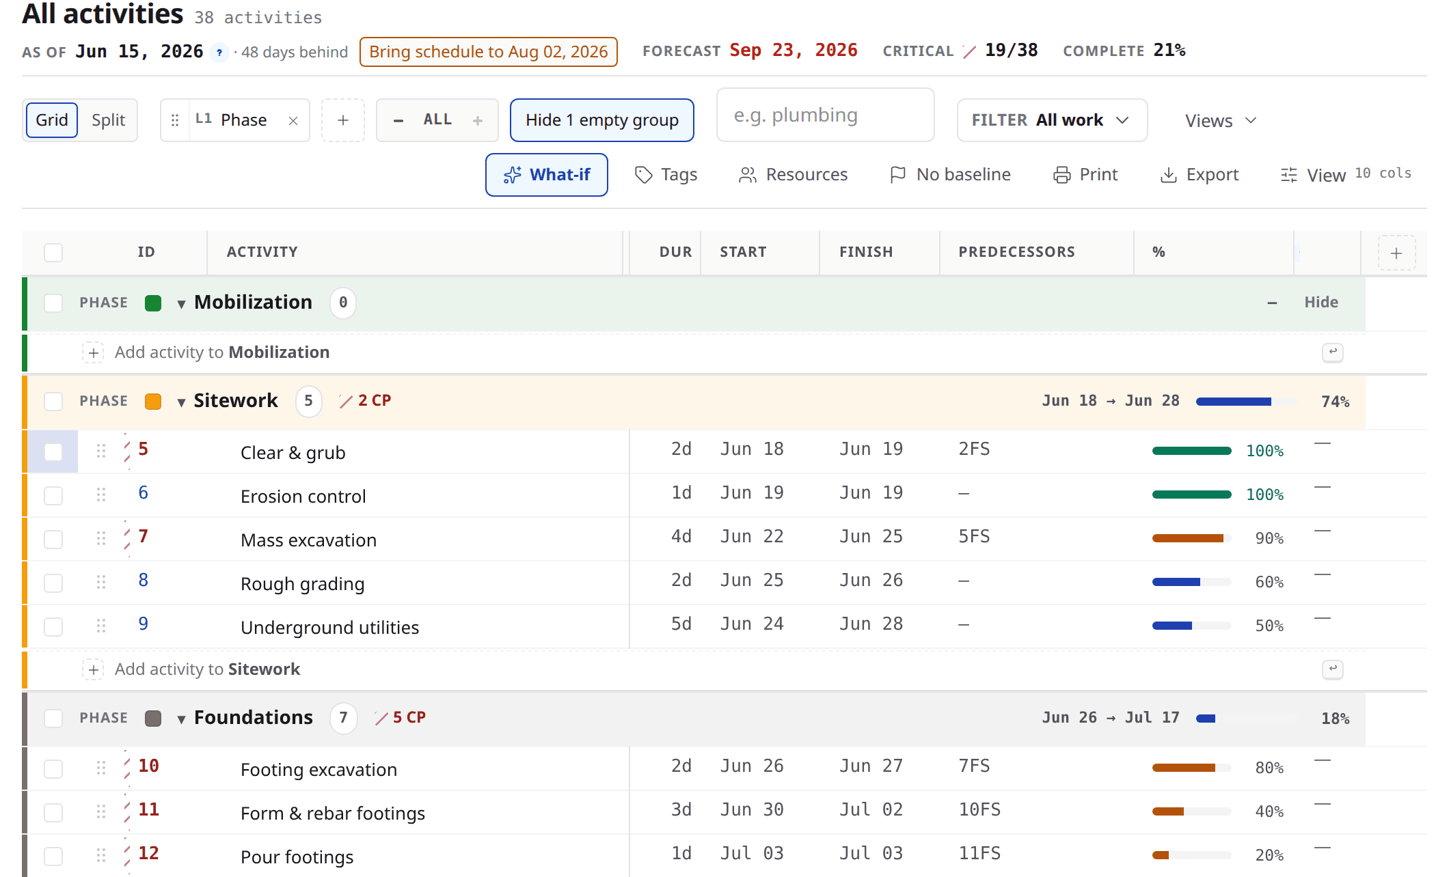Print the schedule

point(1085,175)
